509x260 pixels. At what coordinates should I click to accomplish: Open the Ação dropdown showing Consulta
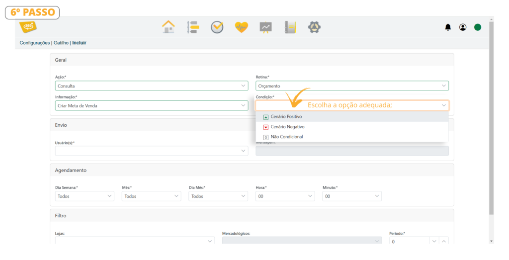tap(152, 86)
